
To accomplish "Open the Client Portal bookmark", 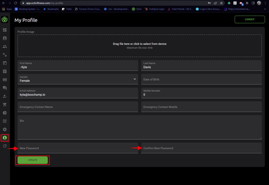I will point(180,9).
